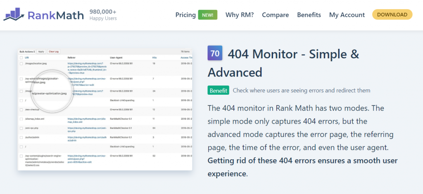The height and width of the screenshot is (194, 423).
Task: Check the /wp-content/plugins row checkbox
Action: (21, 156)
